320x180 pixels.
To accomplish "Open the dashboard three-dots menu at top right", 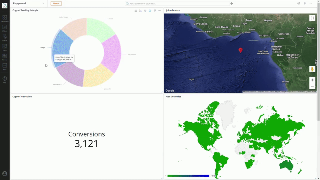I will 311,3.
